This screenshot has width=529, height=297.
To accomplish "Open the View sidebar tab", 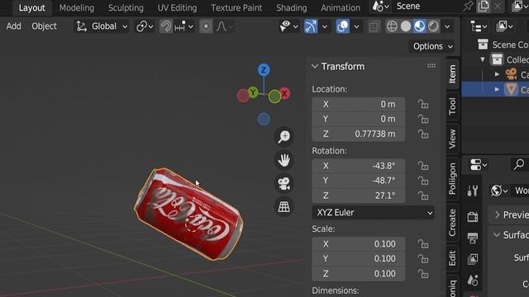I will pyautogui.click(x=452, y=139).
